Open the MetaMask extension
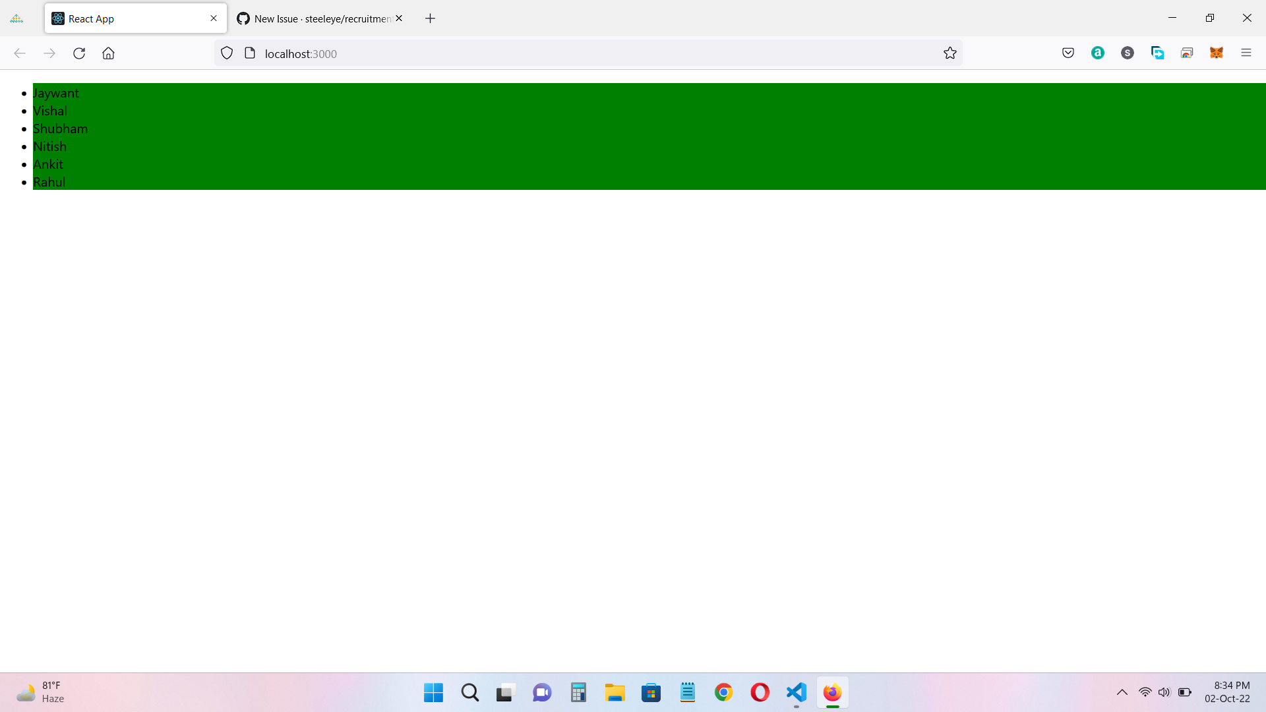The height and width of the screenshot is (712, 1266). tap(1217, 53)
